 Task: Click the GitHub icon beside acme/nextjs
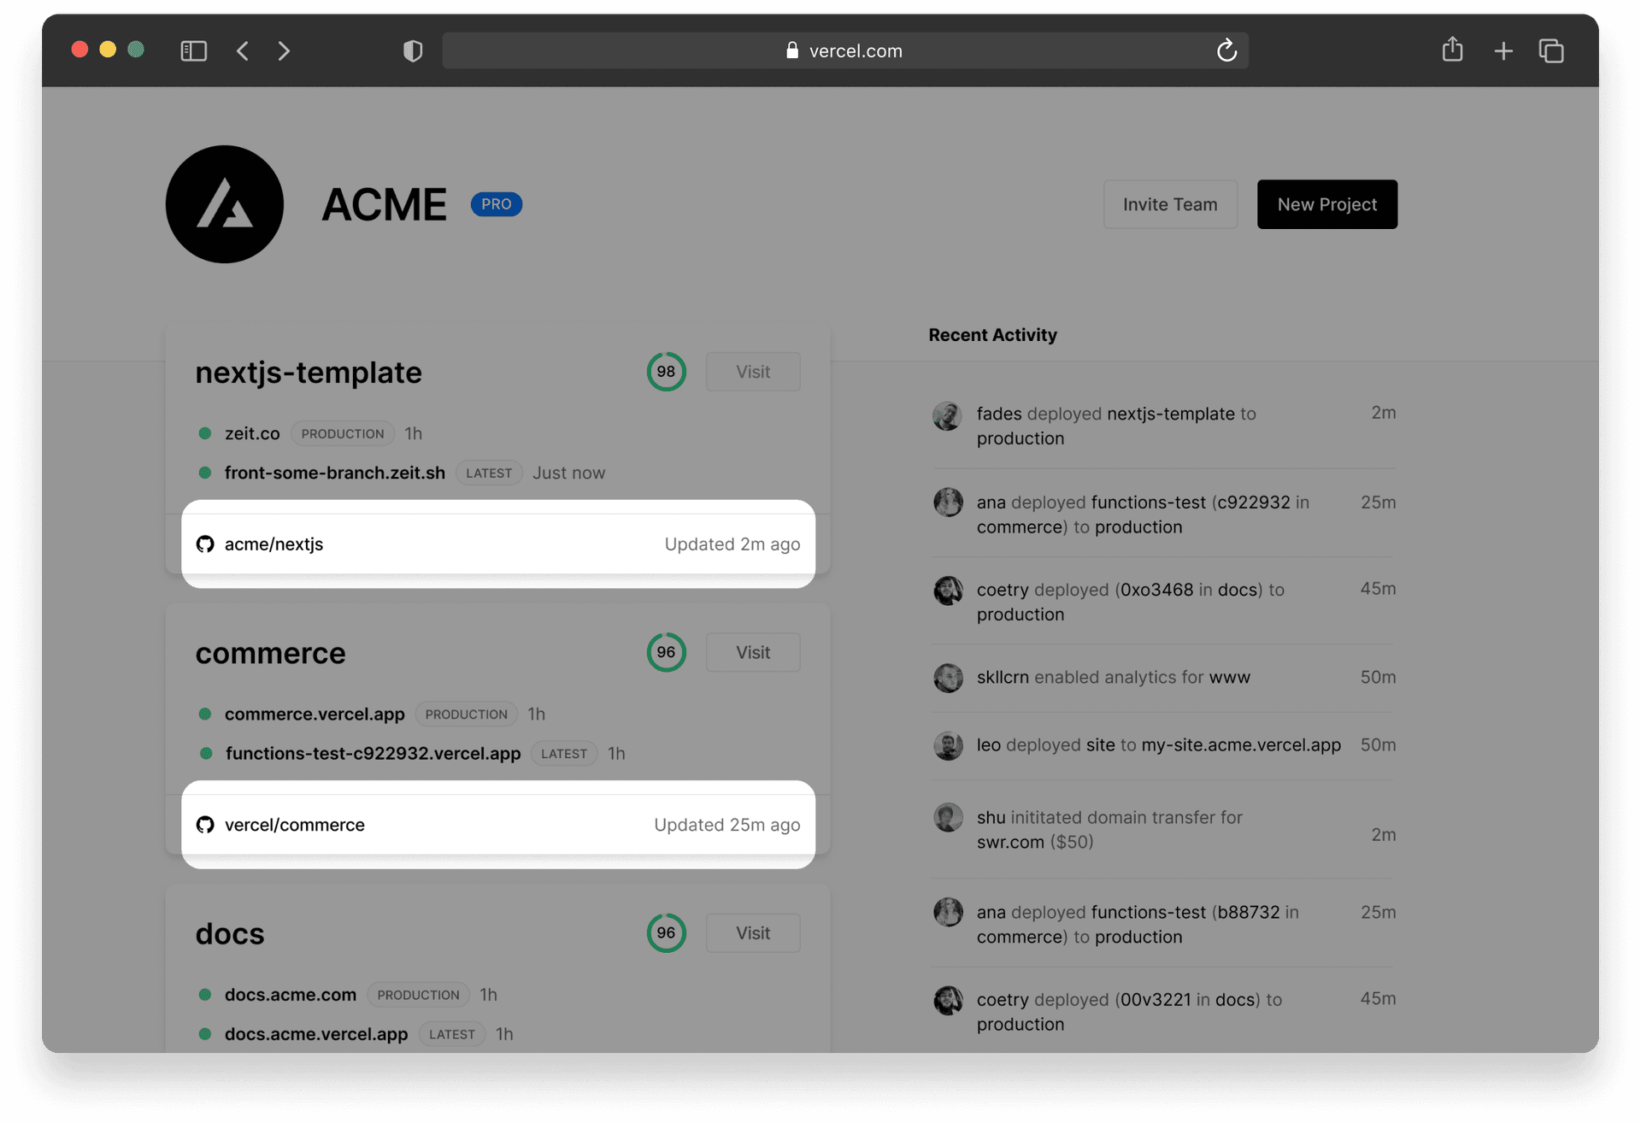[x=205, y=544]
